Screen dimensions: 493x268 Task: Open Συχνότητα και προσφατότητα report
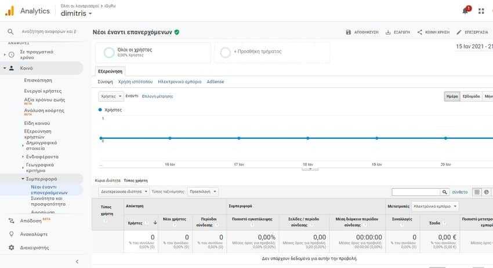click(x=48, y=201)
